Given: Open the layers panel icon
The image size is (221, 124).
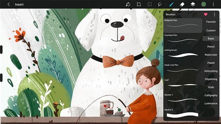Looking at the screenshot, I should pyautogui.click(x=193, y=4).
